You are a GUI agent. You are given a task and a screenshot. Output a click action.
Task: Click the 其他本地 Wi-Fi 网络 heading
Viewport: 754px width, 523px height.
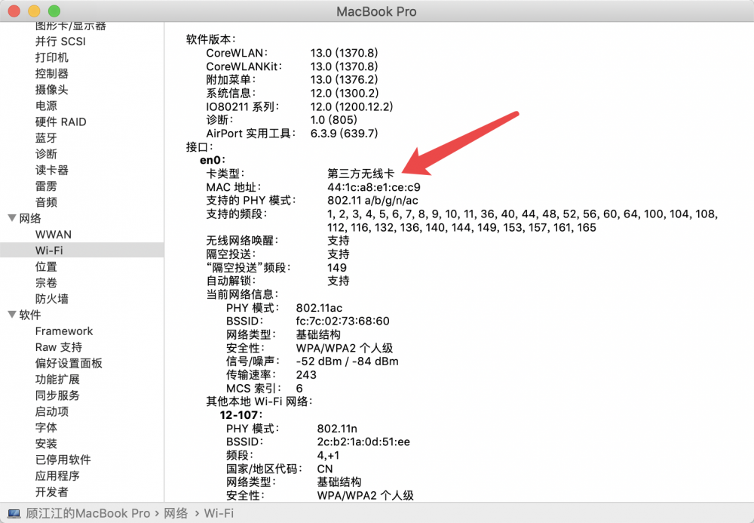click(x=259, y=401)
